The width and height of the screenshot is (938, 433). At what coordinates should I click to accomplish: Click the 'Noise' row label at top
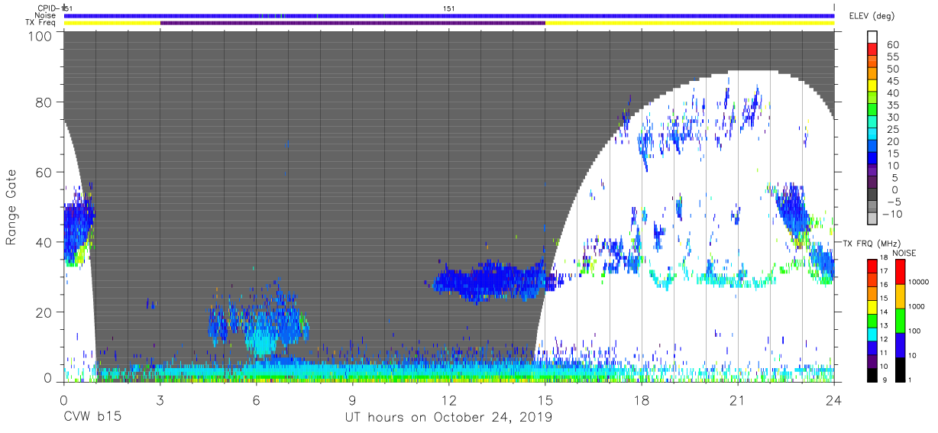(46, 15)
